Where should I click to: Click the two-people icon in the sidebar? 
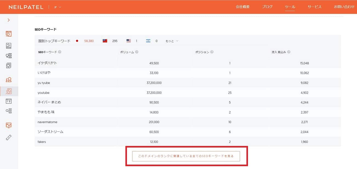(9, 80)
